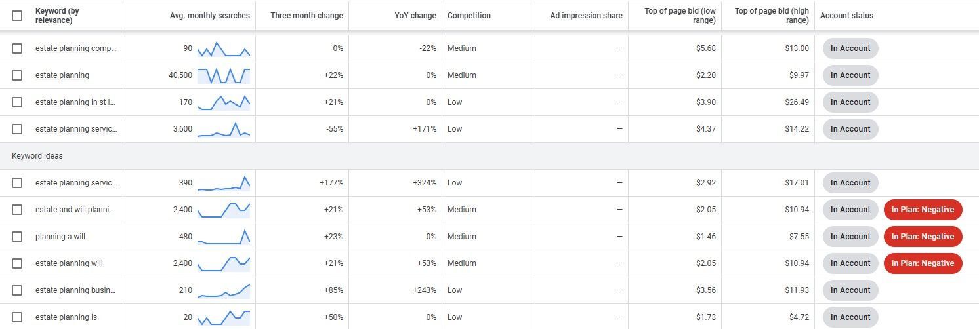Click 'In Plan: Negative' badge for 'estate planning will'

[x=923, y=263]
